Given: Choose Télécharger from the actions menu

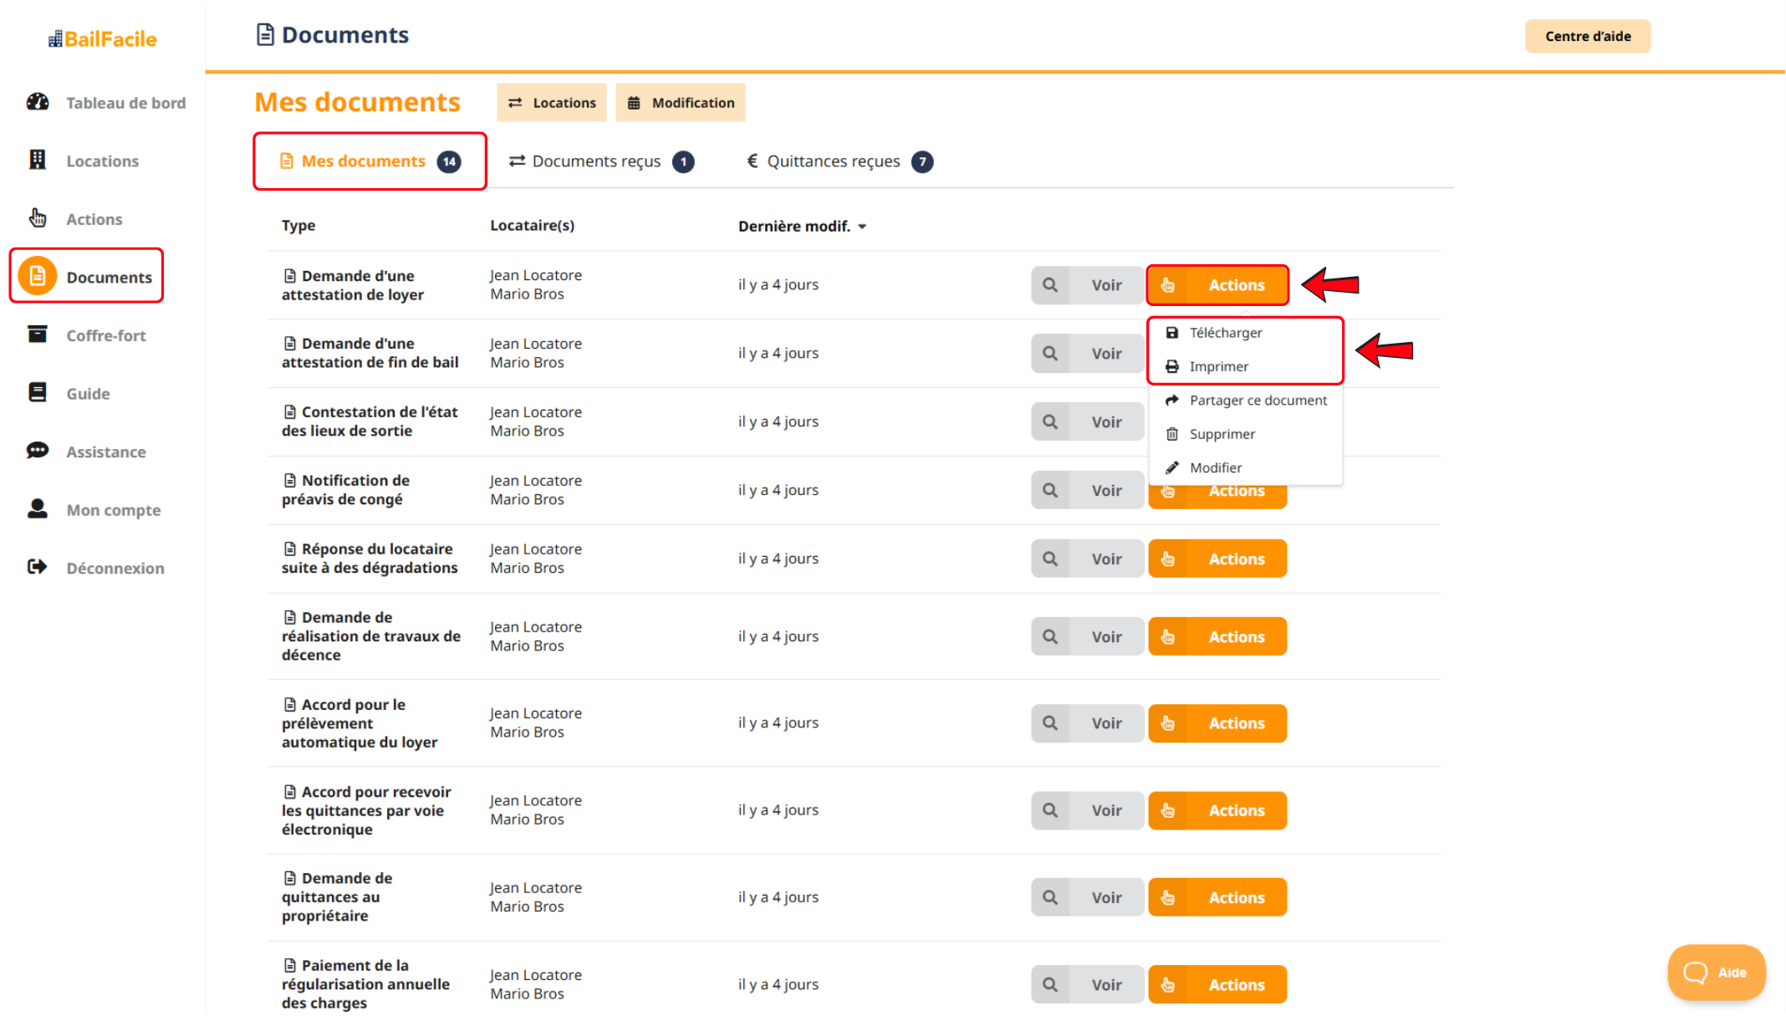Looking at the screenshot, I should click(x=1225, y=333).
